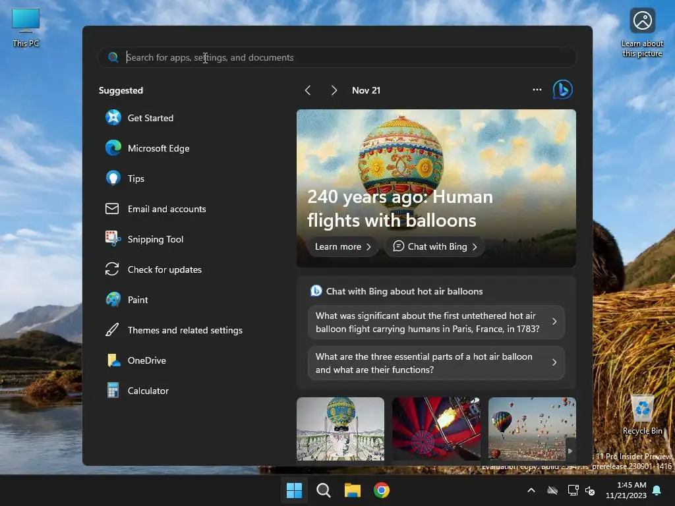Click taskbar Search magnifier icon
Image resolution: width=675 pixels, height=506 pixels.
tap(323, 490)
